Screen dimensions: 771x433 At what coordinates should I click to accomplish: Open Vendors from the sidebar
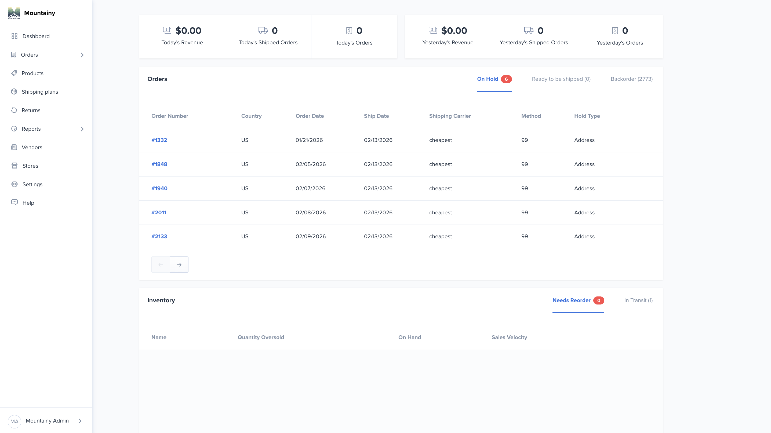32,147
